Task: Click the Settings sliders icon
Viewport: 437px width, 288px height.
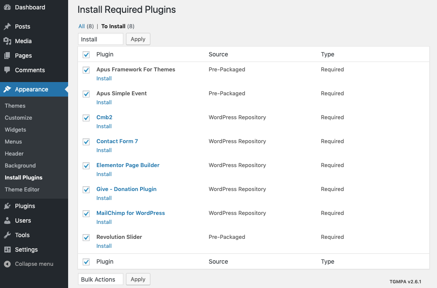Action: 8,250
